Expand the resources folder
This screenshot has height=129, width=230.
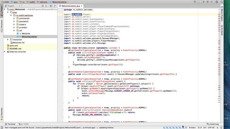pos(8,40)
